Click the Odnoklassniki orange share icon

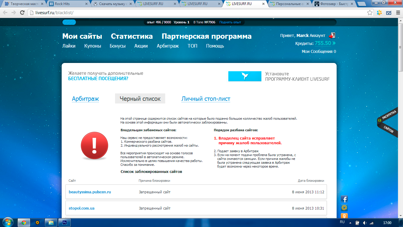point(344,216)
